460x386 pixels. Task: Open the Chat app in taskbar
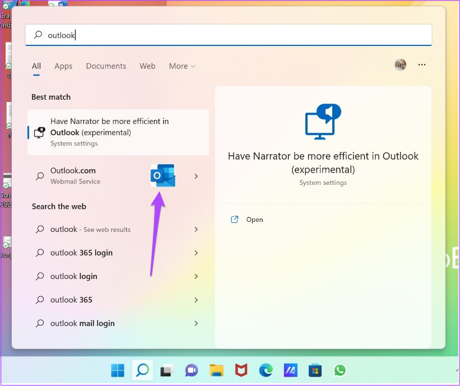point(192,370)
